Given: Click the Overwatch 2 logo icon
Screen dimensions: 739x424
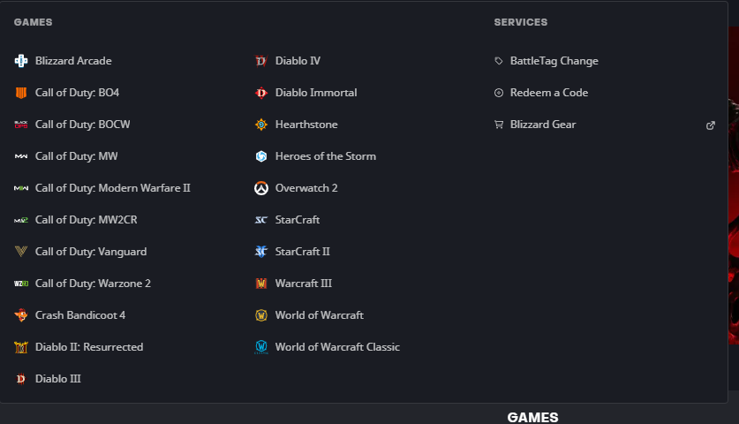Looking at the screenshot, I should click(260, 188).
